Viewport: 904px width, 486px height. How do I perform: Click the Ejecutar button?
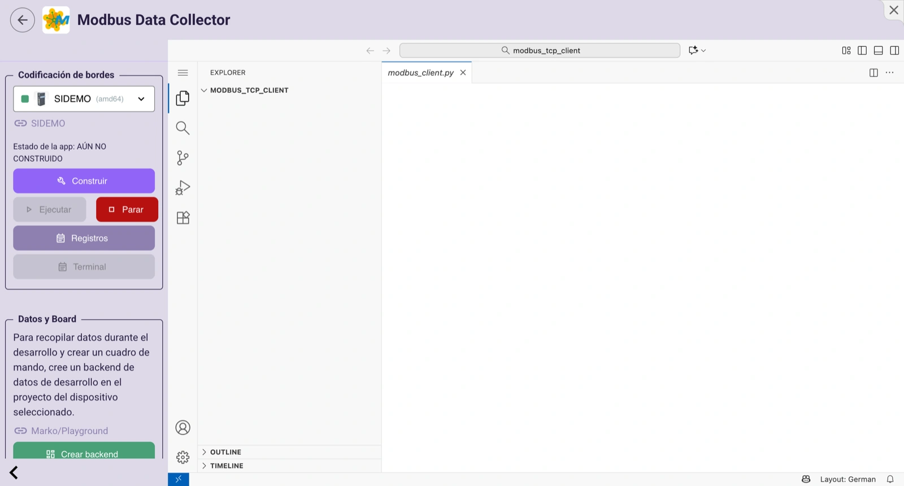click(x=50, y=210)
